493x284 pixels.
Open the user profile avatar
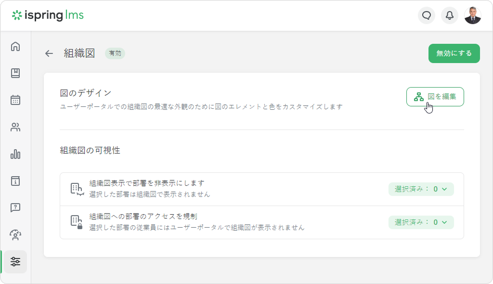pyautogui.click(x=472, y=15)
